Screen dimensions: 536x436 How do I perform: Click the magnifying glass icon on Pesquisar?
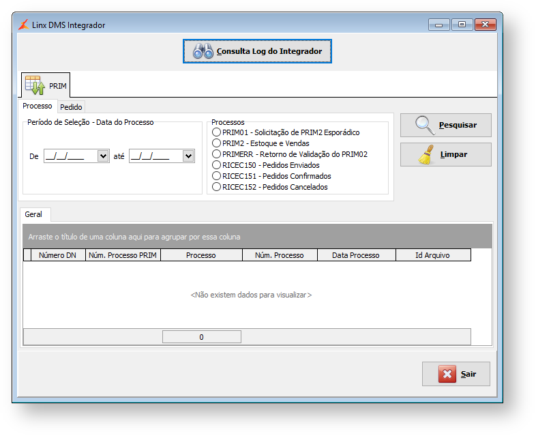point(426,126)
